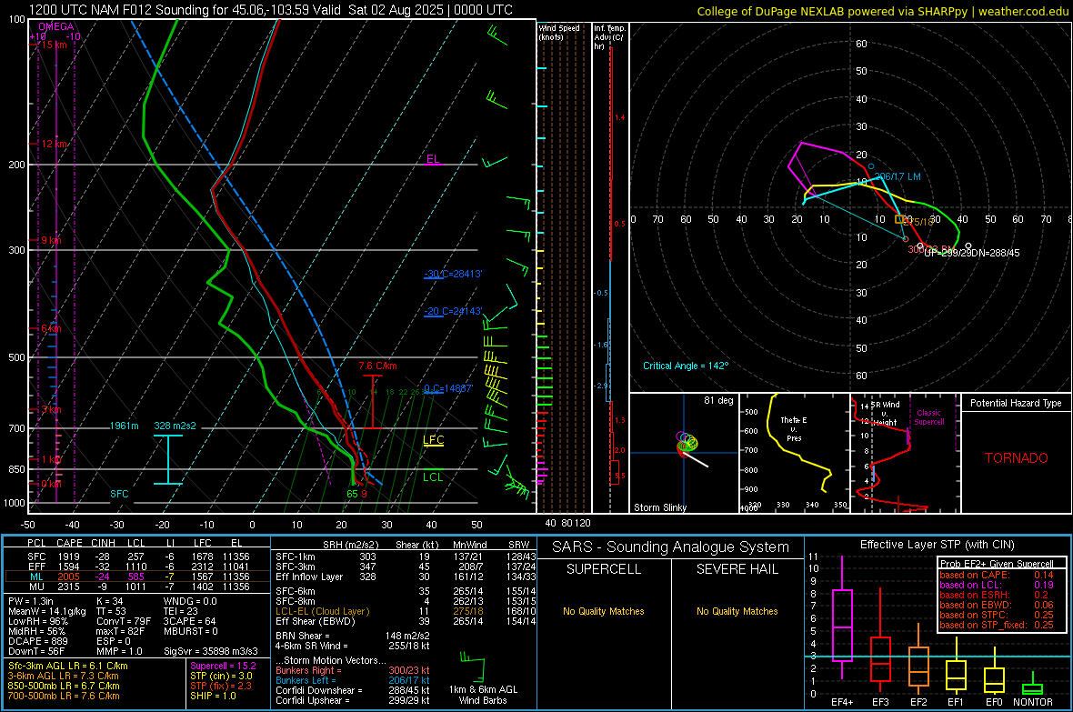Click the NAM F012 sounding title text

(270, 10)
